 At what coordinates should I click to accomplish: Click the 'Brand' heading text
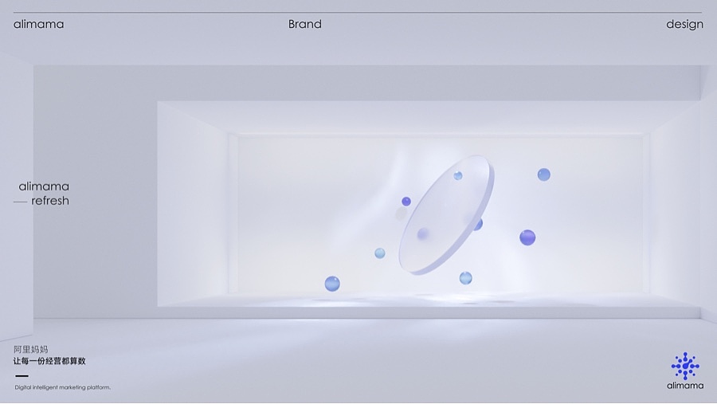click(305, 24)
